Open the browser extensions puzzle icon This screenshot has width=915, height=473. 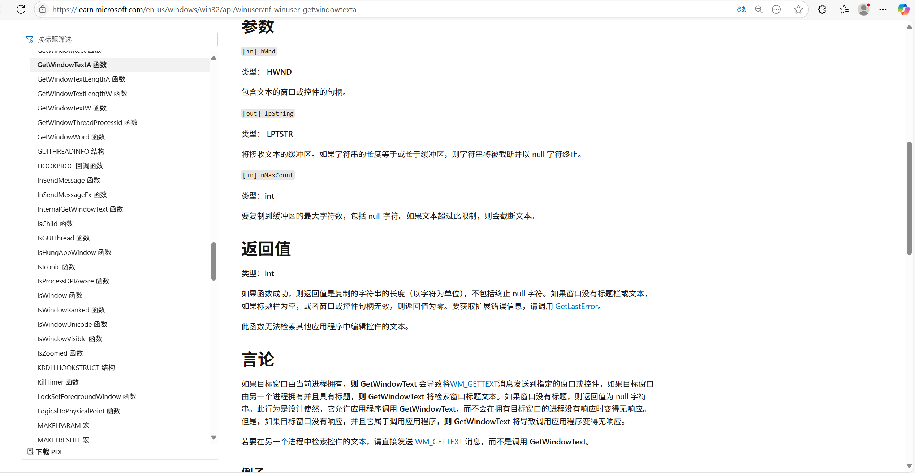tap(822, 9)
